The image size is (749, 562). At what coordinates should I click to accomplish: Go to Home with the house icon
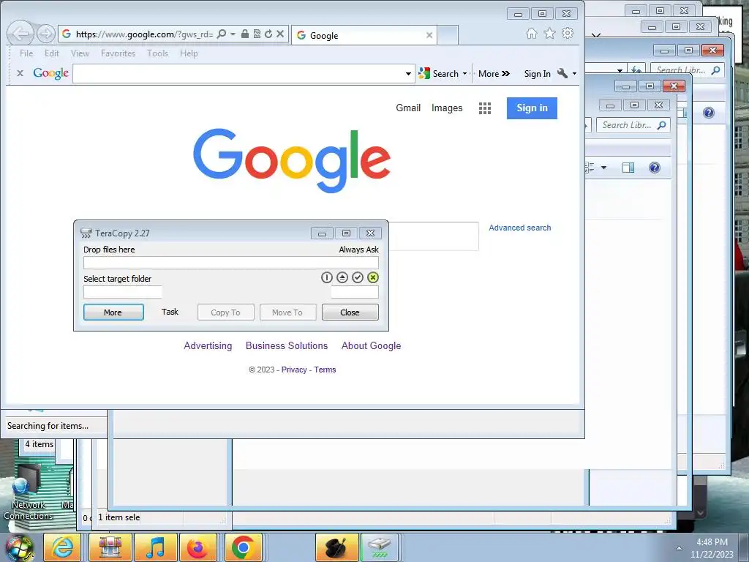531,33
